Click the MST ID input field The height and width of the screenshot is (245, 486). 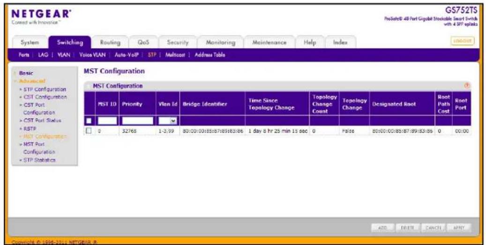[x=107, y=120]
